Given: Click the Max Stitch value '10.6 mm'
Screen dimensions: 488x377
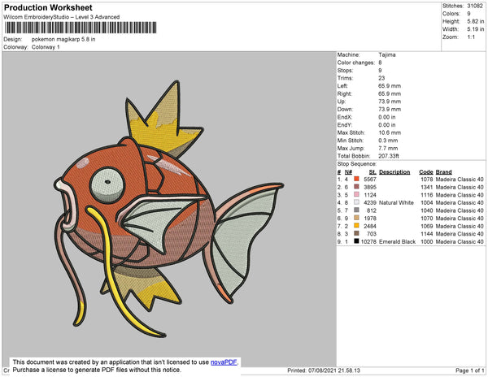Looking at the screenshot, I should (x=390, y=132).
